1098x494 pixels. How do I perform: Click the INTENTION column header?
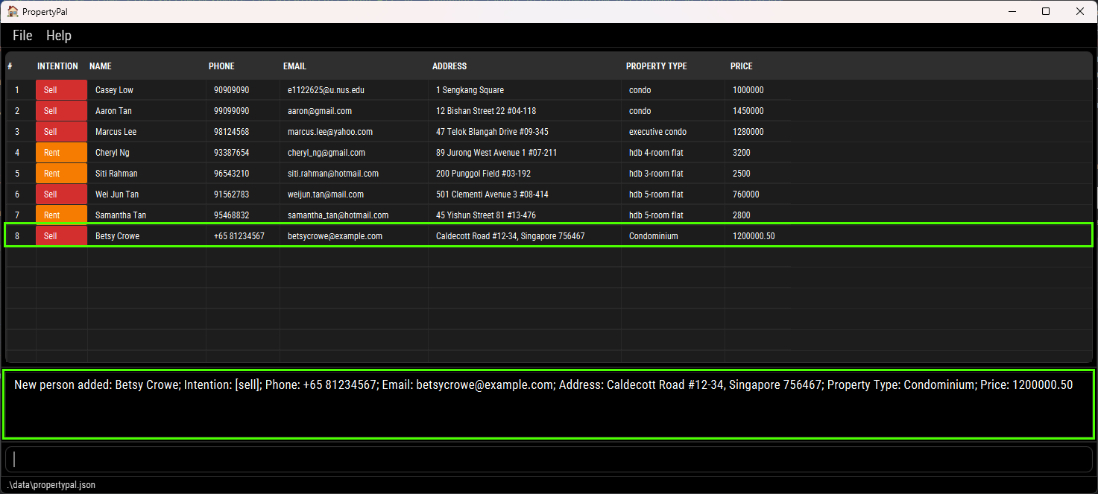tap(57, 66)
